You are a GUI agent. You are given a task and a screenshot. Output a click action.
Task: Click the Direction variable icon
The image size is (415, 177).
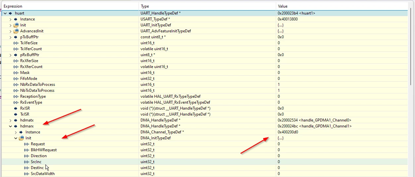tap(27, 156)
